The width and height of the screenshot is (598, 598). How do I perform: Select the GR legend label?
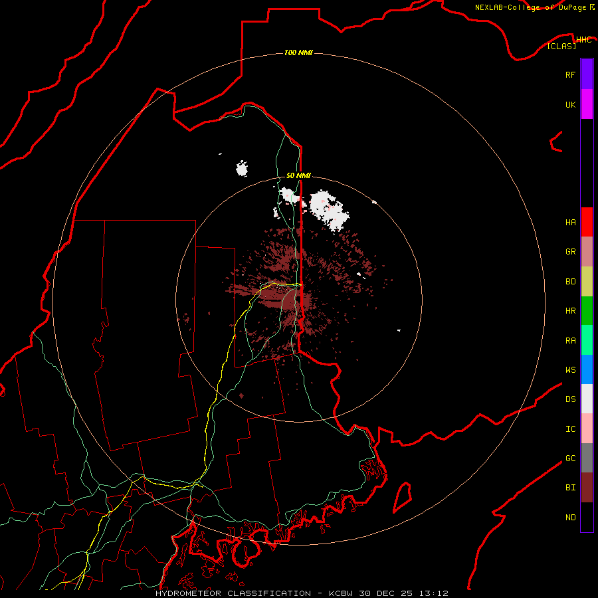[570, 252]
